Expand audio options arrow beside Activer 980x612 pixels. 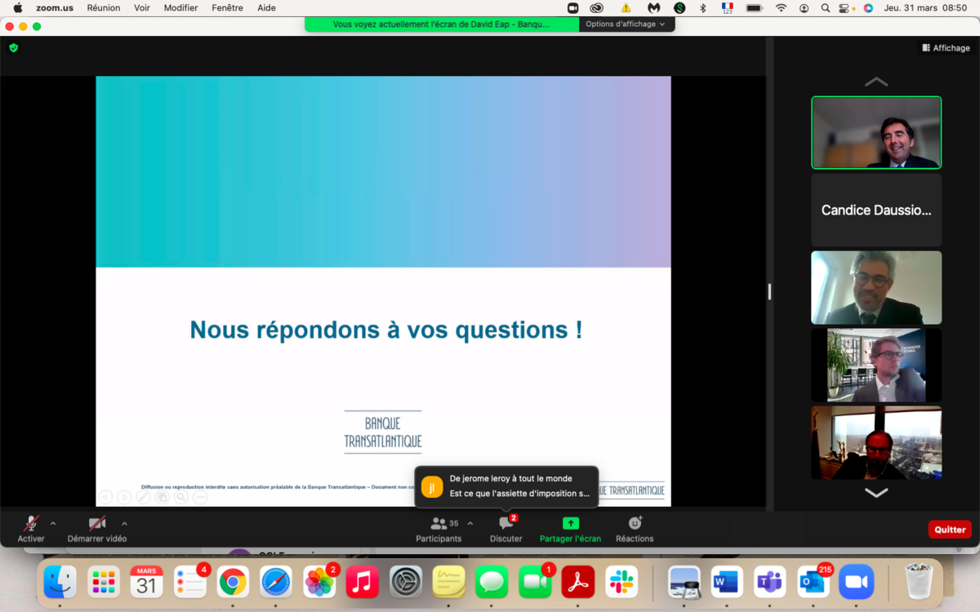(53, 524)
